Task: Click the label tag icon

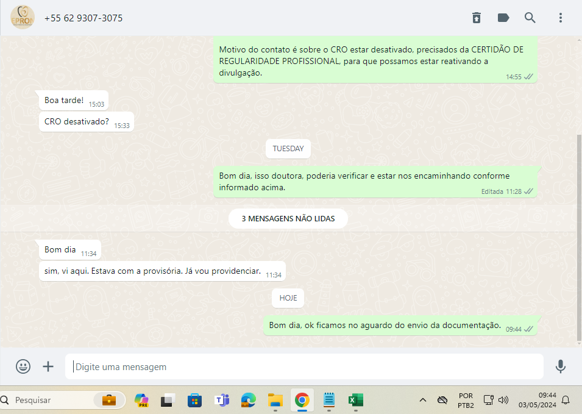Action: [503, 18]
